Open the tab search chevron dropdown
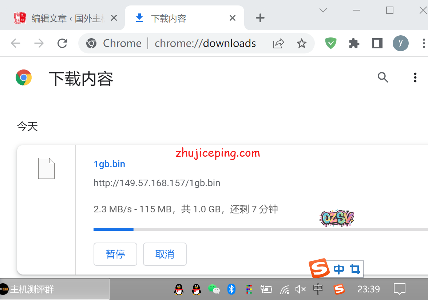Screen dimensions: 428x300 coord(323,10)
